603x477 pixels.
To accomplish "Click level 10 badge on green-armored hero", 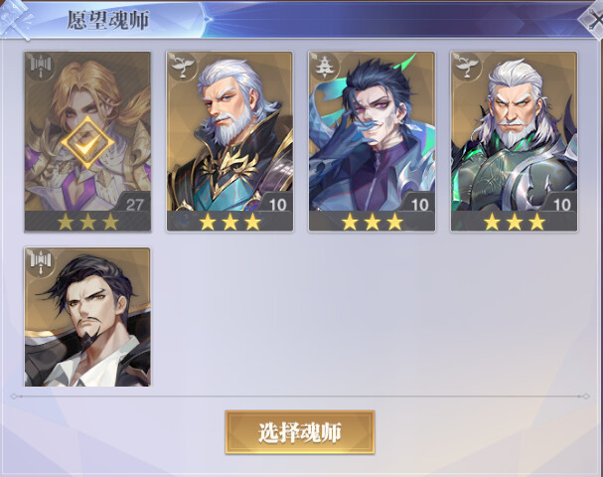I will [x=560, y=203].
